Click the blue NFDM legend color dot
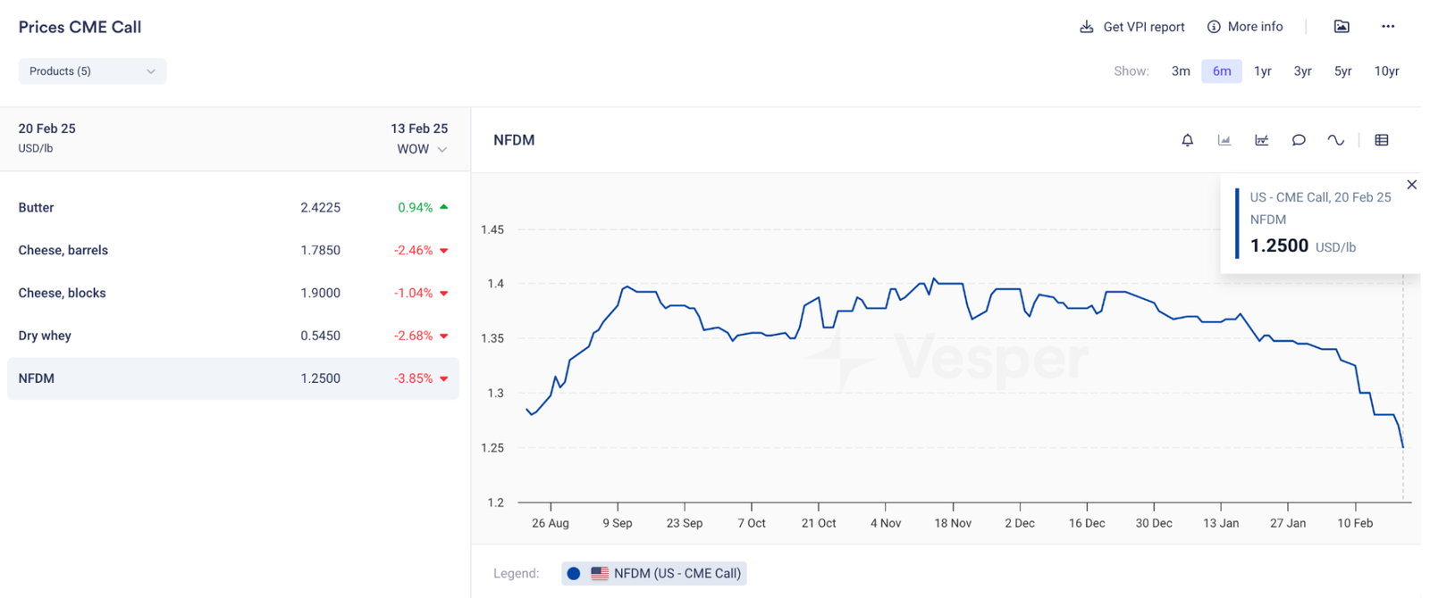Screen dimensions: 1430x598 tap(574, 574)
